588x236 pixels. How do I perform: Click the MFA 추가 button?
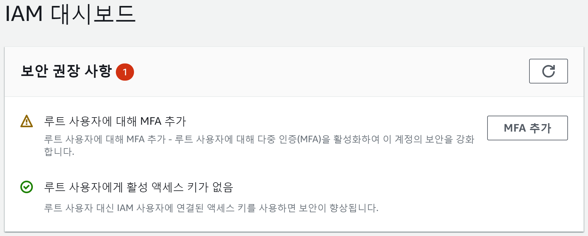pos(527,128)
